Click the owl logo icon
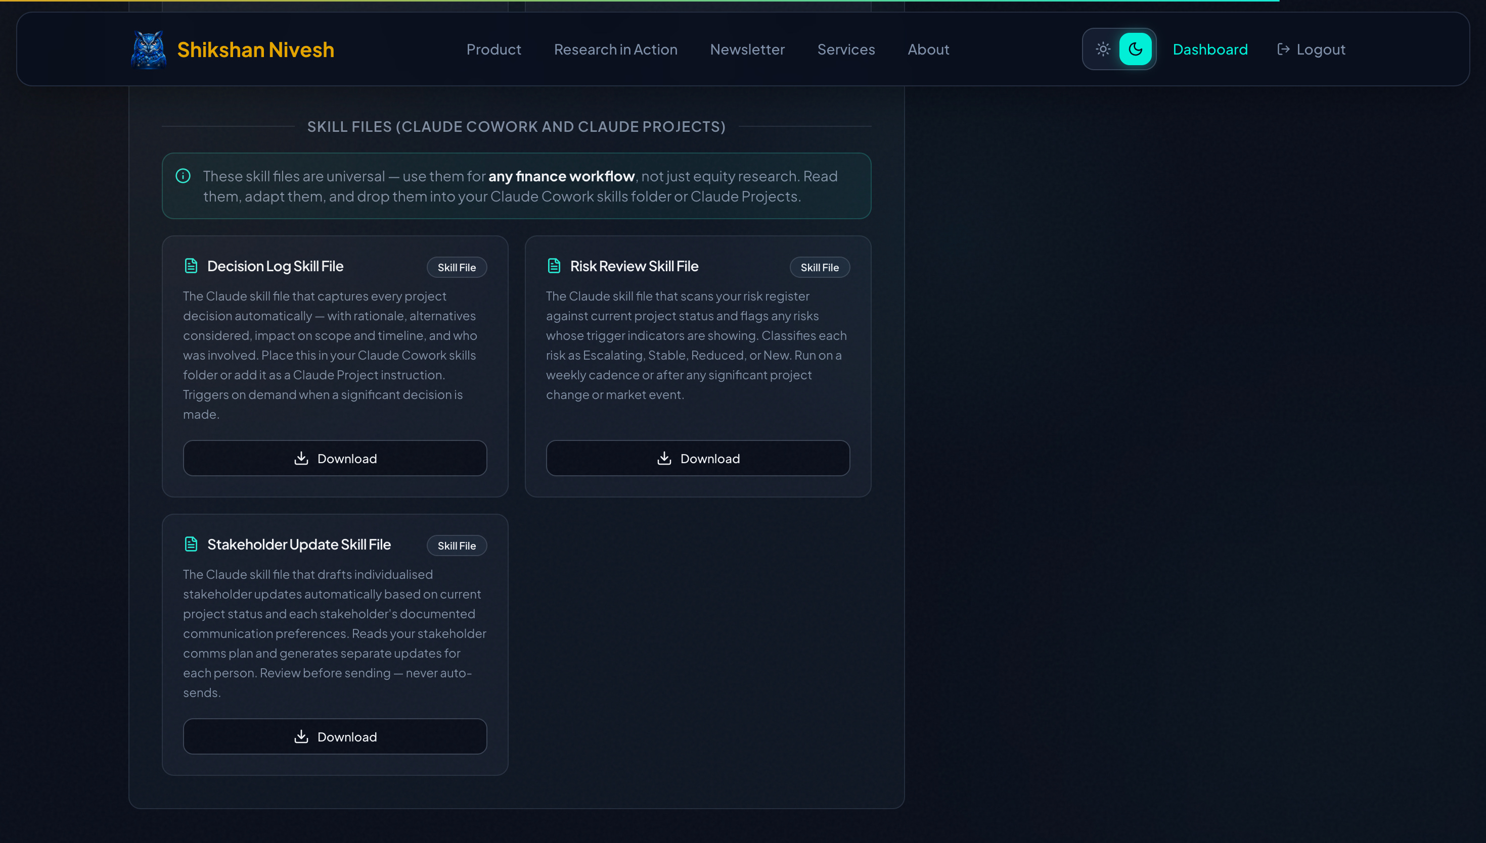1486x843 pixels. tap(148, 50)
